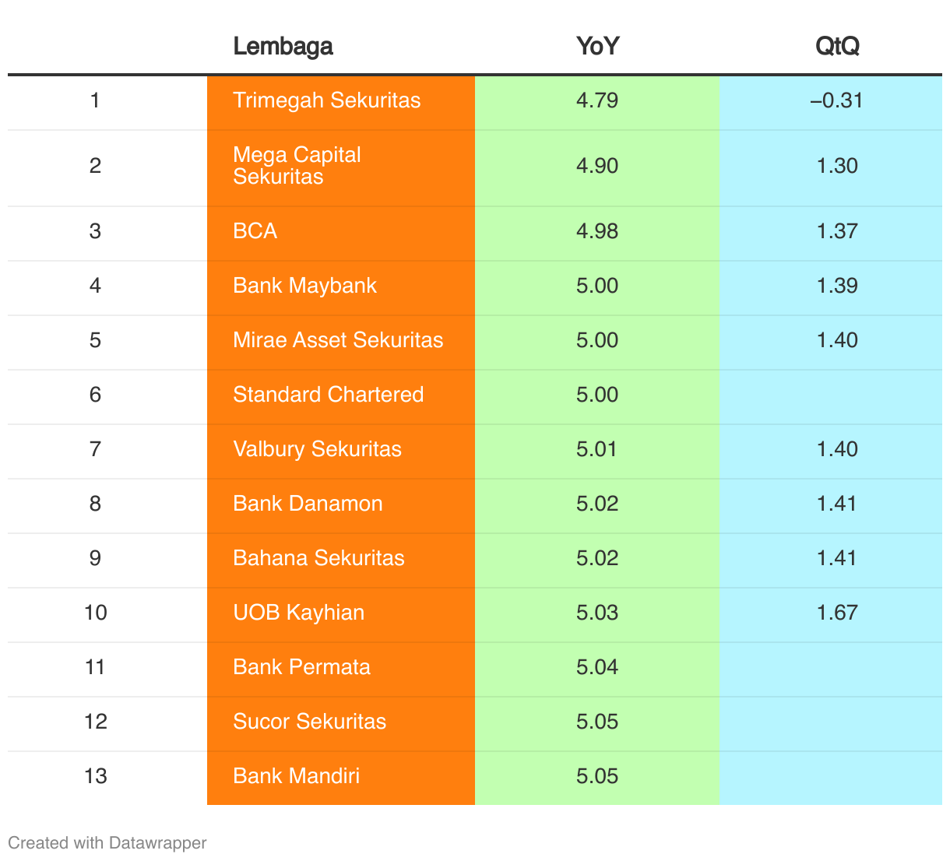This screenshot has height=861, width=950.
Task: Click the Lembaga column header
Action: (x=283, y=46)
